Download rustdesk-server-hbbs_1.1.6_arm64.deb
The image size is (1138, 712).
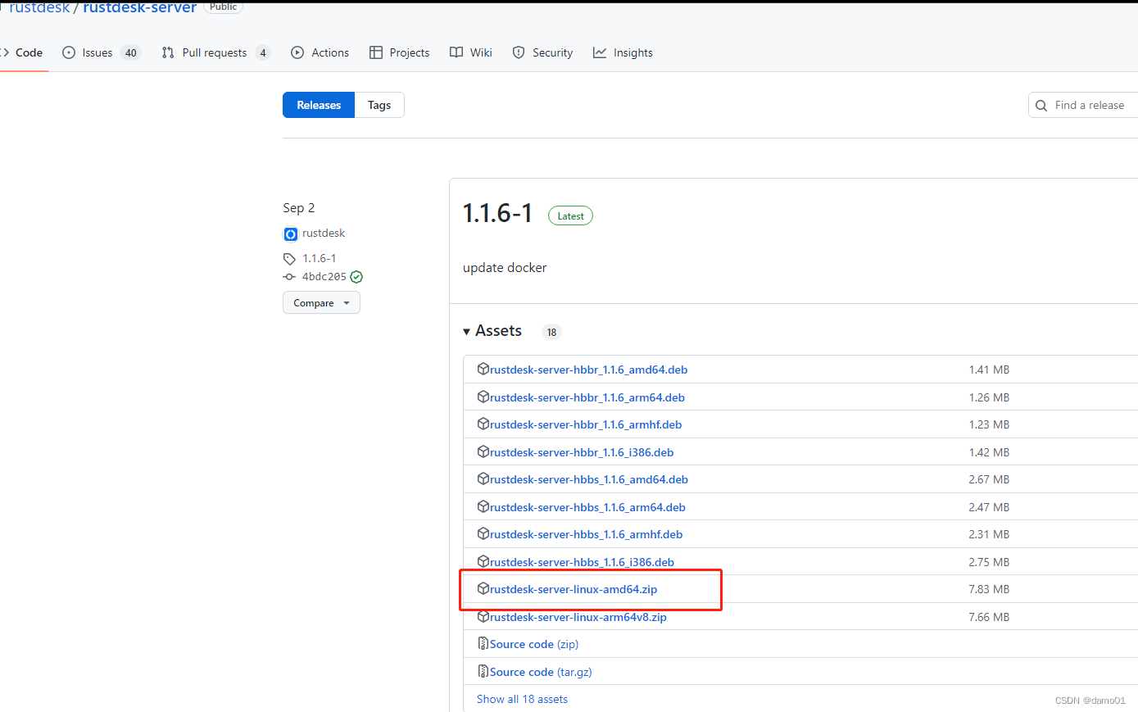tap(587, 507)
